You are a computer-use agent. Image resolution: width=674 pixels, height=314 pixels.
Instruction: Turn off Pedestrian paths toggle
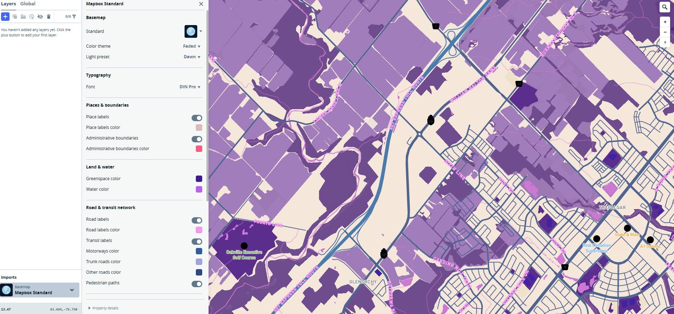point(197,284)
